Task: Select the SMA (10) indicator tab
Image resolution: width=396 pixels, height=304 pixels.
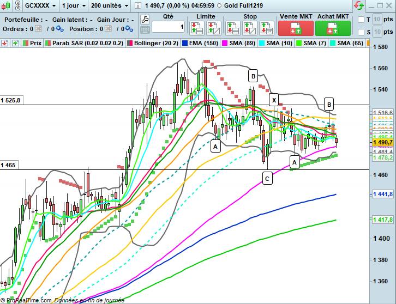Action: 276,43
